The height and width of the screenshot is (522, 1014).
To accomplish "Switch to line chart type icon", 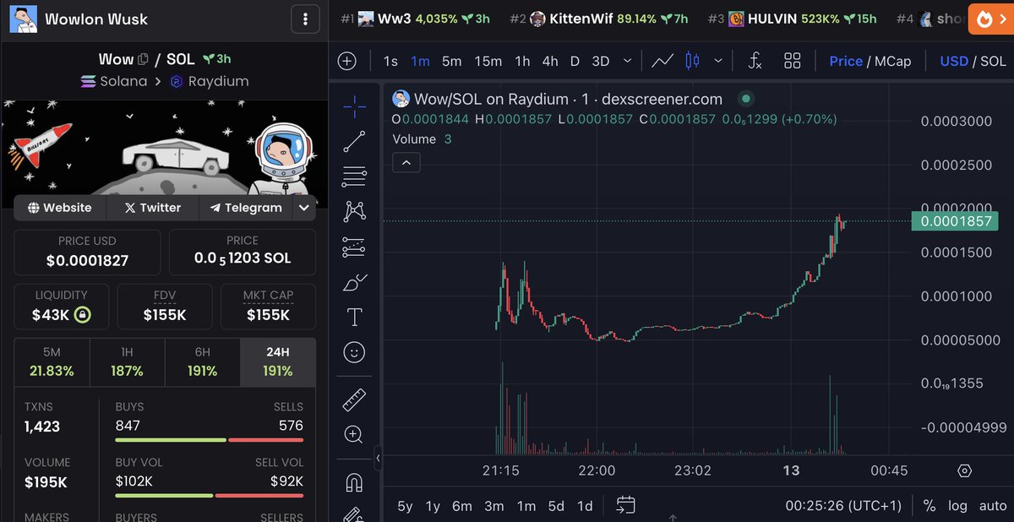I will tap(663, 61).
